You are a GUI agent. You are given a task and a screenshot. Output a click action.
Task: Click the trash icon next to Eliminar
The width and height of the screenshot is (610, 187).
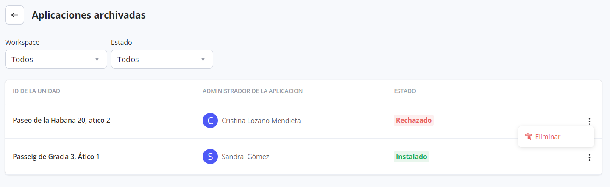tap(528, 137)
